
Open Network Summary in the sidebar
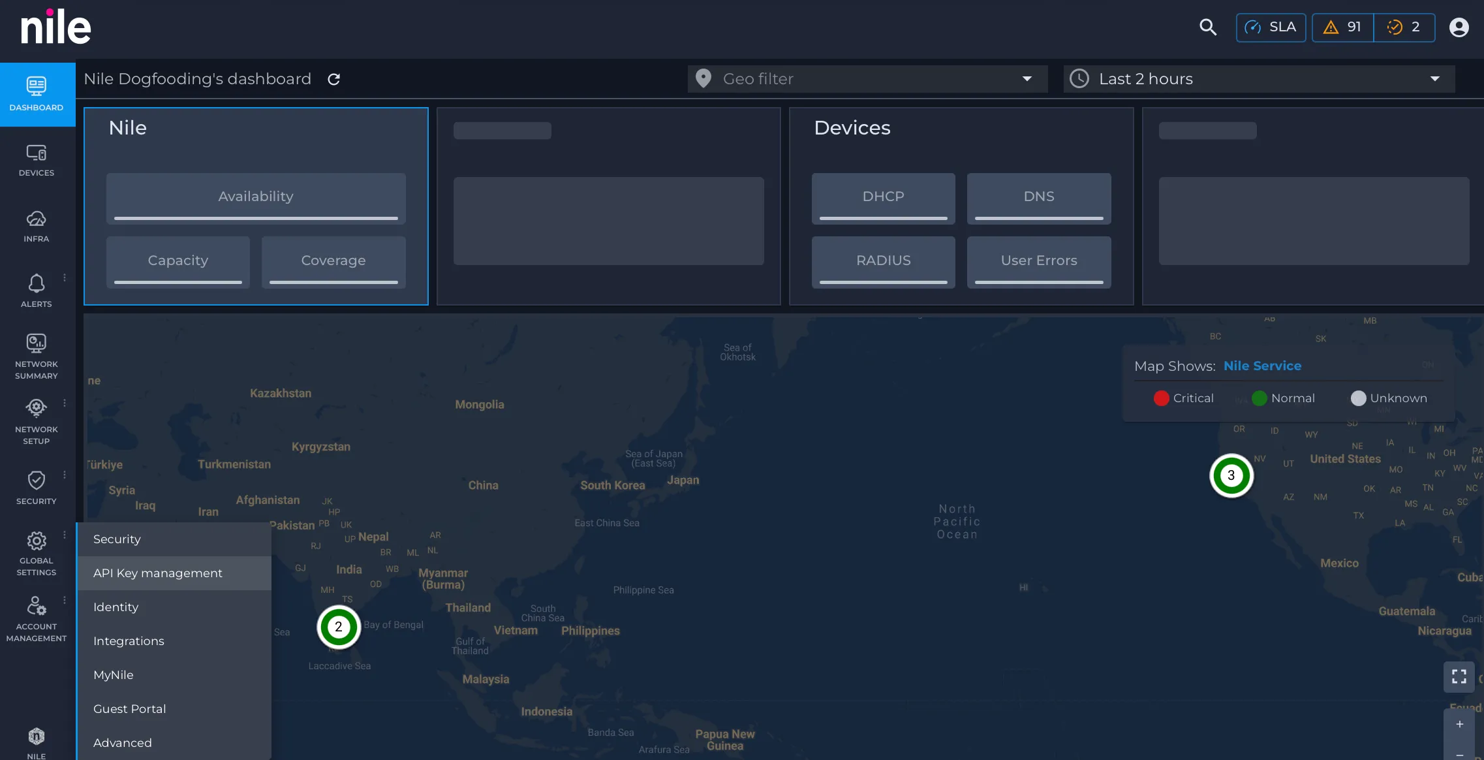pyautogui.click(x=37, y=356)
